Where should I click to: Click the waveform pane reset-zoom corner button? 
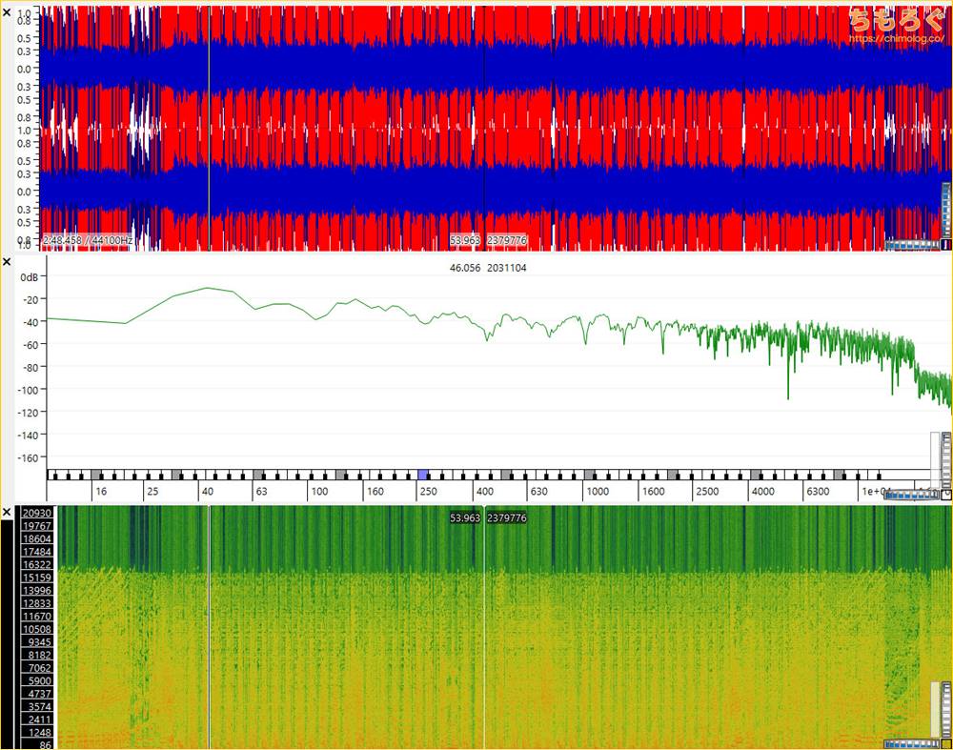pos(946,245)
